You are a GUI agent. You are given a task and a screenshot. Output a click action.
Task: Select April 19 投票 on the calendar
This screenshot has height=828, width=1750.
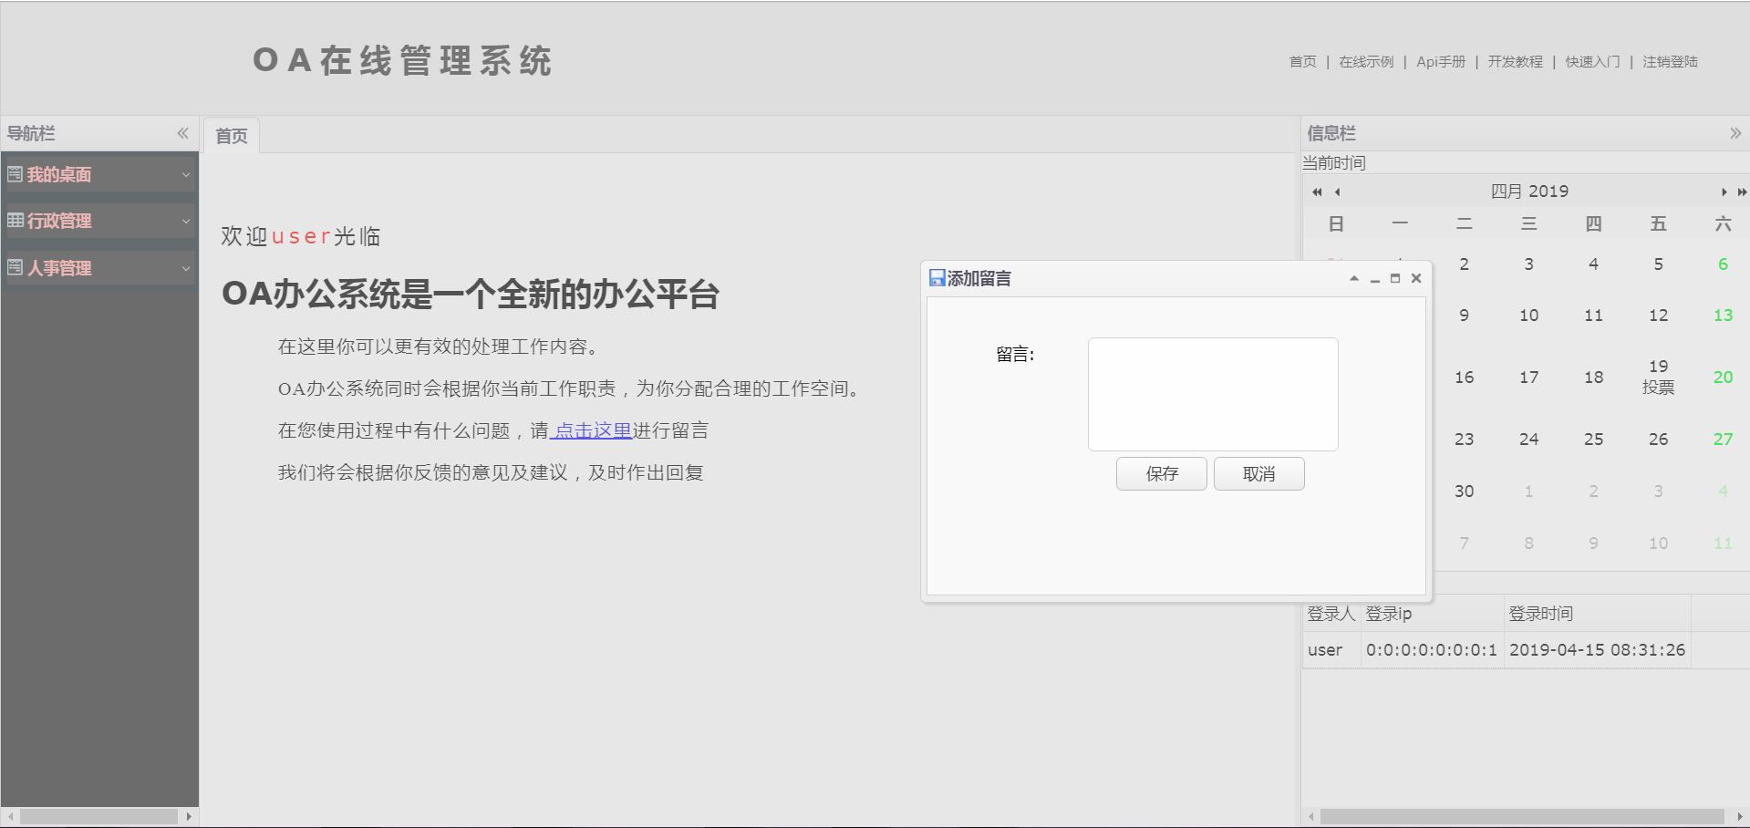coord(1658,377)
